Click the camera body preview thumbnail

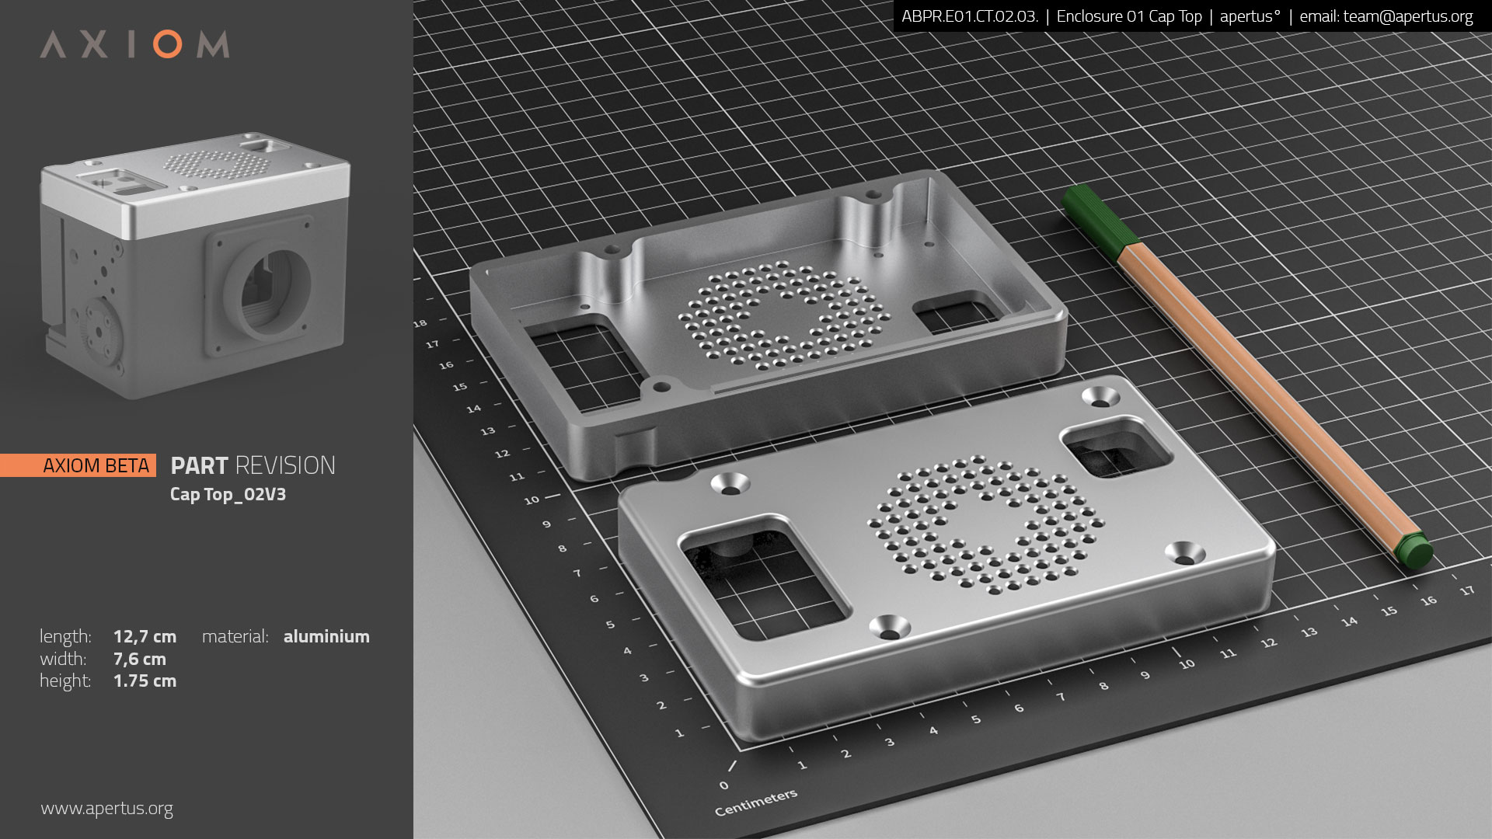coord(195,264)
